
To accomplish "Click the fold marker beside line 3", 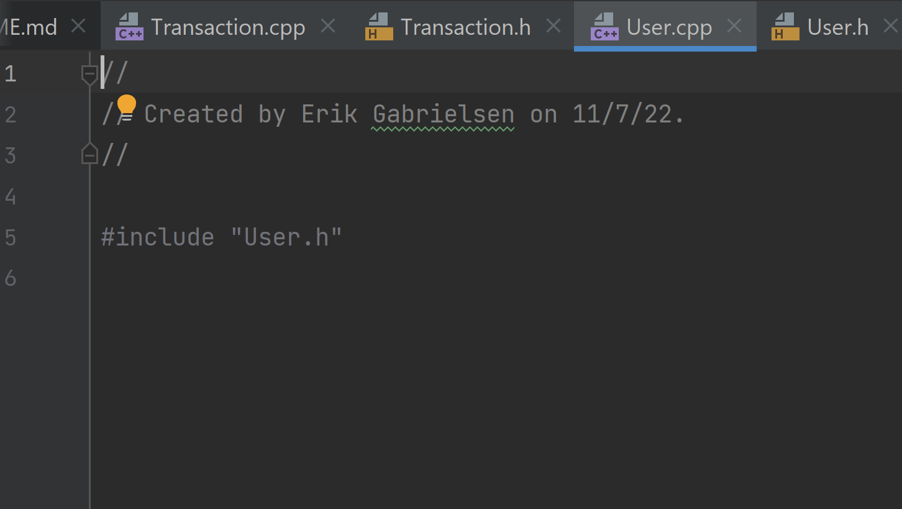I will pos(89,154).
